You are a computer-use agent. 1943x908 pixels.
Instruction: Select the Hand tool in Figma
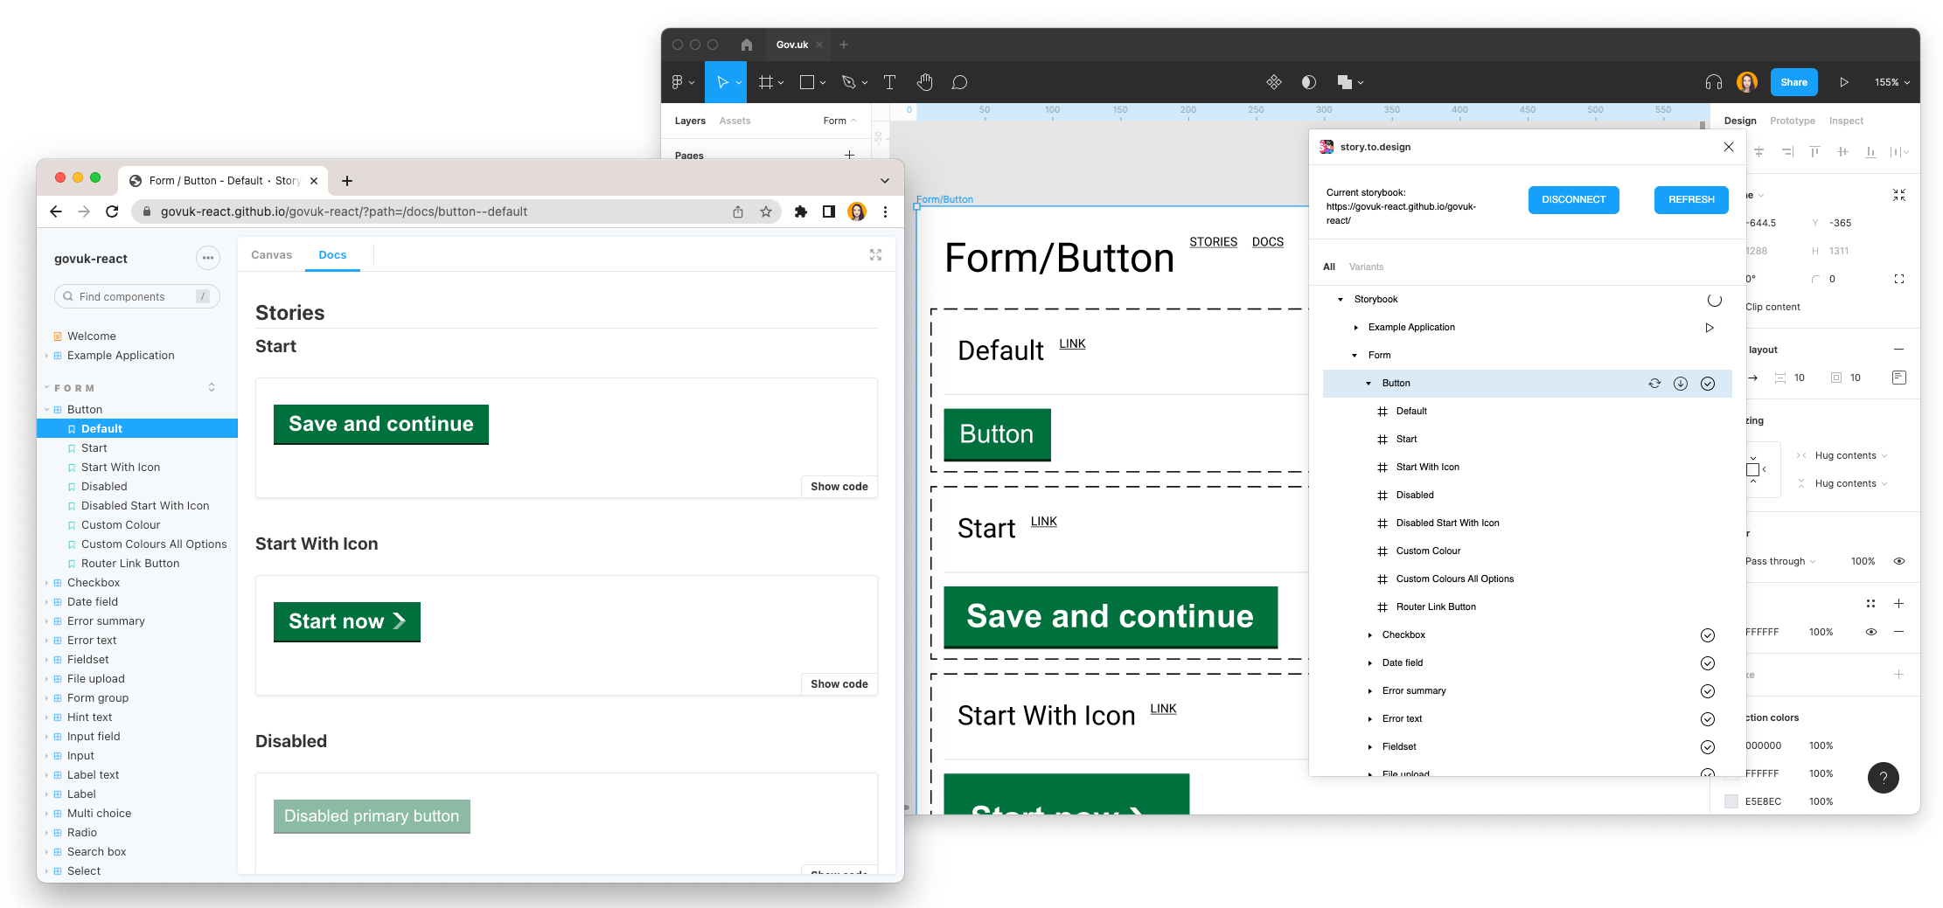(x=924, y=82)
